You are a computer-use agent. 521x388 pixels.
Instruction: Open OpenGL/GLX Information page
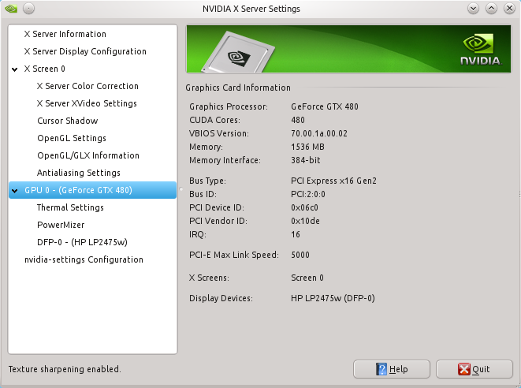(x=88, y=155)
